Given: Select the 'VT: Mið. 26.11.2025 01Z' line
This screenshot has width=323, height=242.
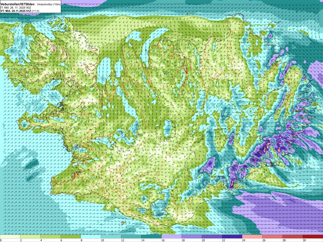Looking at the screenshot, I should point(16,11).
